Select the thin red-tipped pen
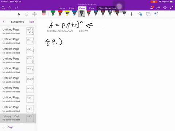This screenshot has height=131, width=175. pyautogui.click(x=89, y=13)
